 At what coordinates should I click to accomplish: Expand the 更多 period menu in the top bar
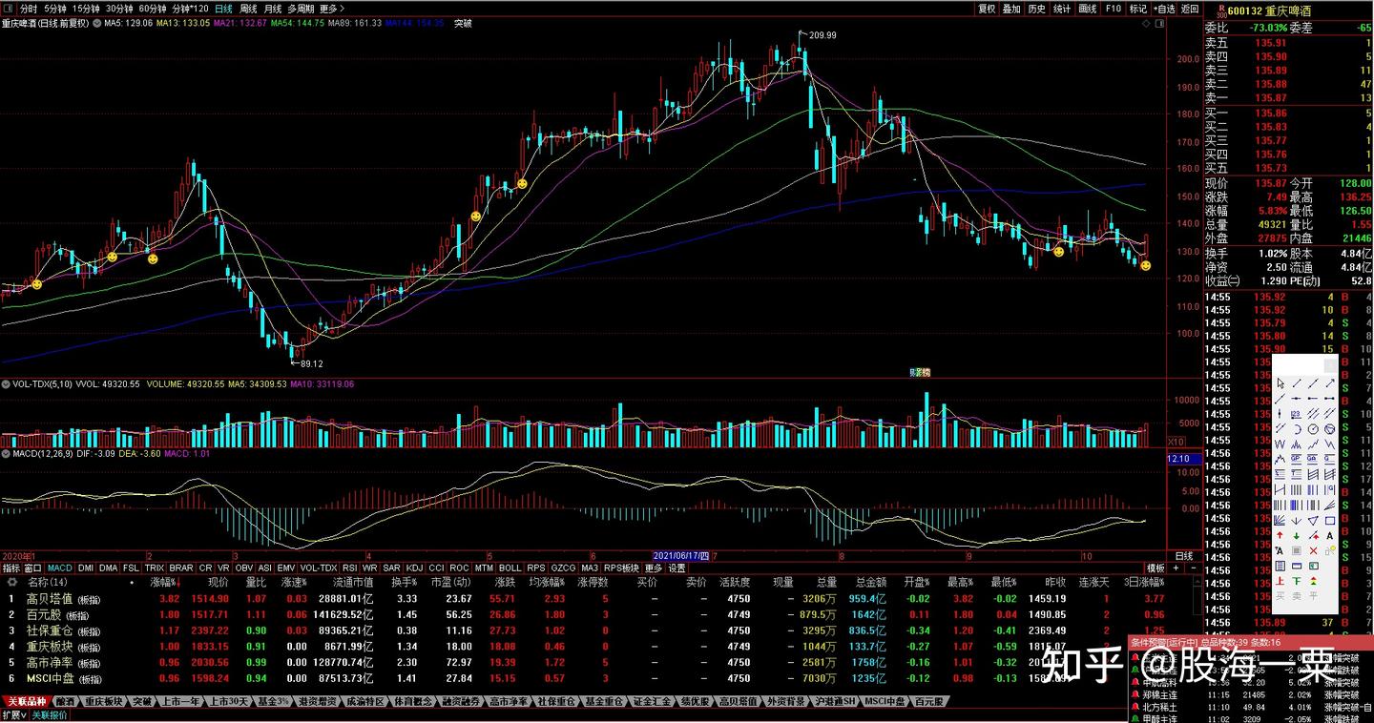pos(330,9)
